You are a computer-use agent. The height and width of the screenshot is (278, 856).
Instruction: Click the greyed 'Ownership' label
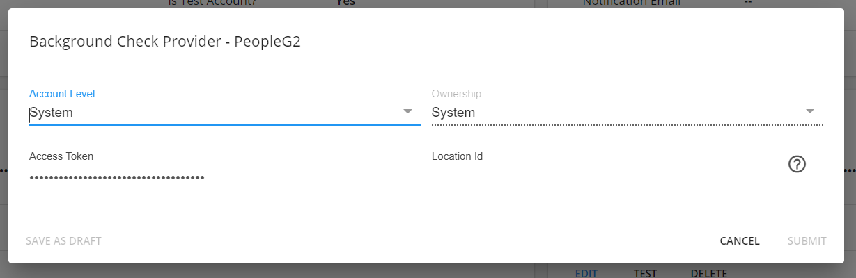pos(456,93)
